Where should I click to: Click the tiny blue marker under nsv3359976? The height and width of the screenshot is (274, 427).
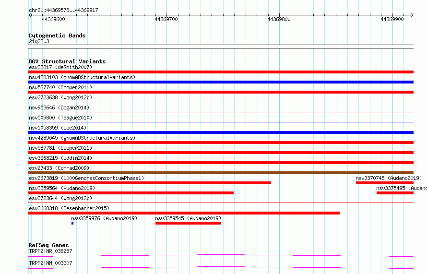(x=72, y=223)
